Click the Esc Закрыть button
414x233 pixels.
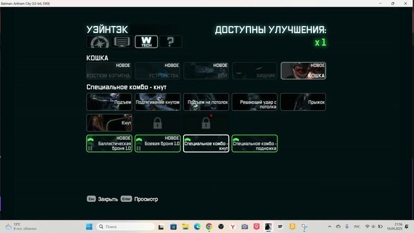click(102, 199)
